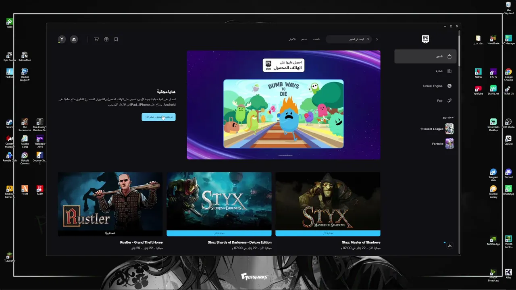The width and height of the screenshot is (516, 290).
Task: Select the FiveM desktop icon
Action: [x=25, y=190]
